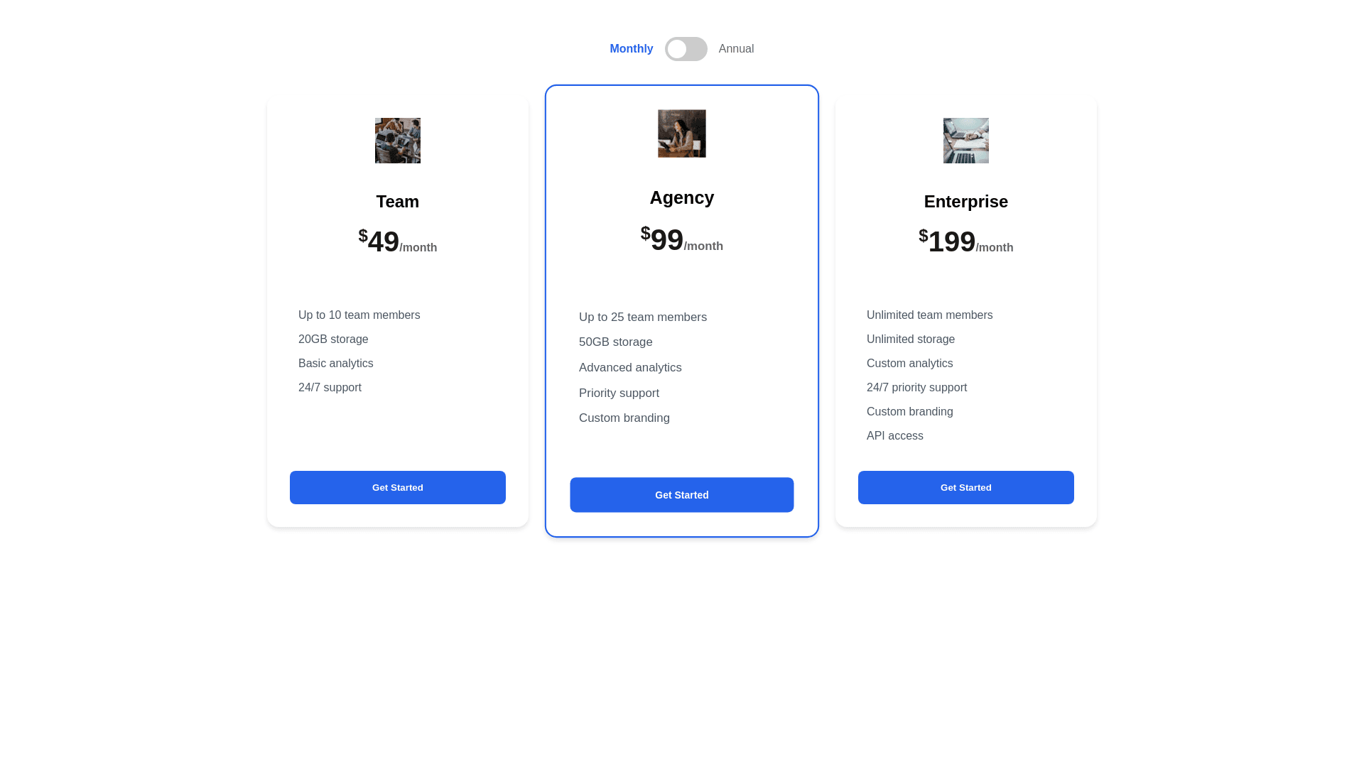Select the Monthly billing label
Image resolution: width=1364 pixels, height=767 pixels.
click(x=631, y=49)
